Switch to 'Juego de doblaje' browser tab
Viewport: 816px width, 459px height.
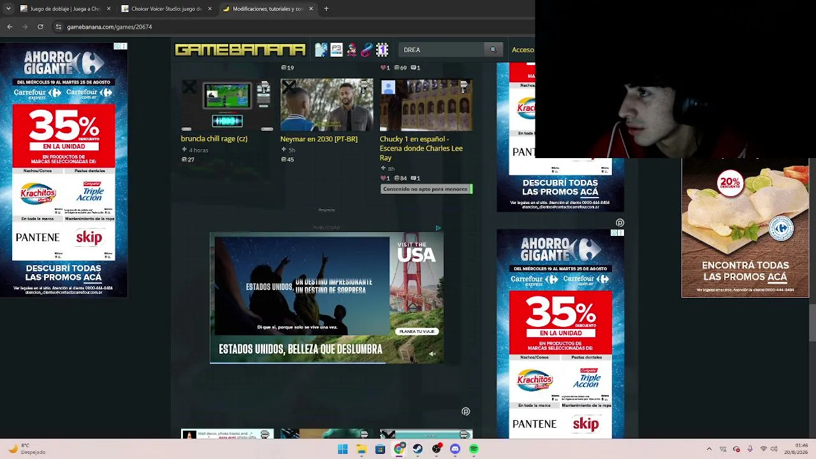pyautogui.click(x=61, y=9)
